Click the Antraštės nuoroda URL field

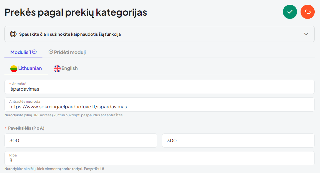pos(159,105)
